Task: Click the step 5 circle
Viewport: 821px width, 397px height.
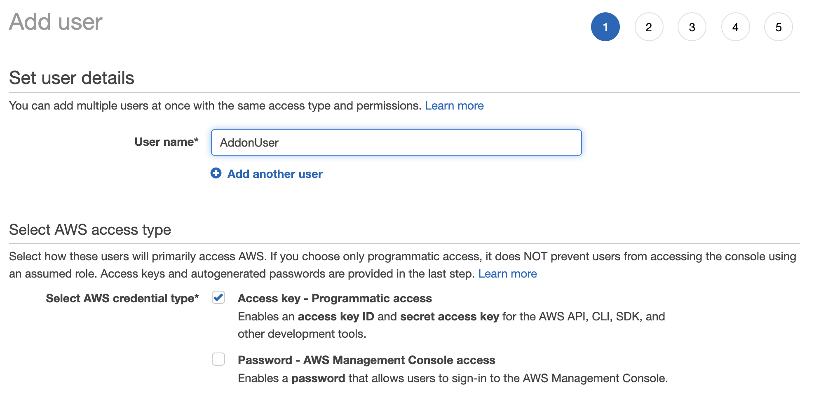Action: tap(778, 27)
